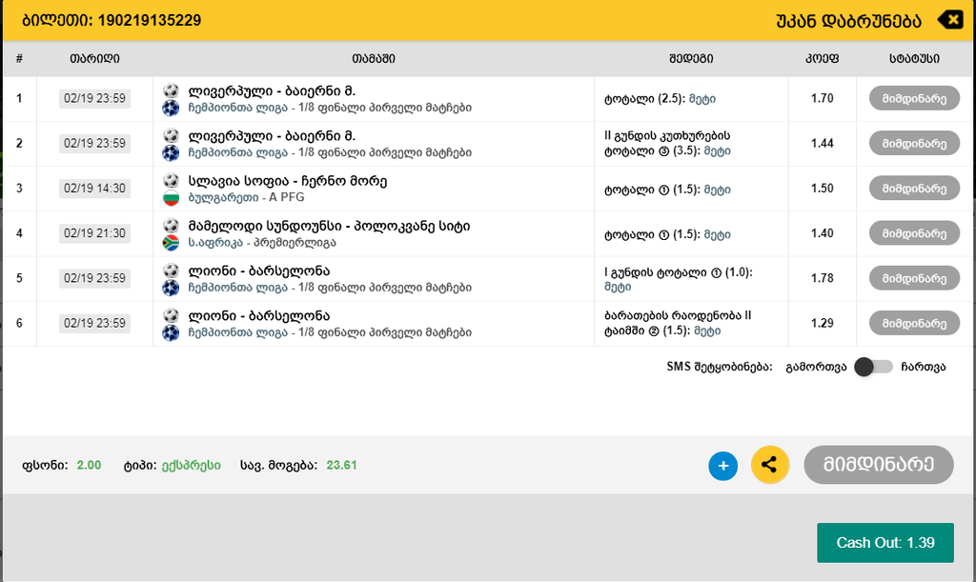Click date 02/19 14:30
This screenshot has height=582, width=976.
[94, 189]
